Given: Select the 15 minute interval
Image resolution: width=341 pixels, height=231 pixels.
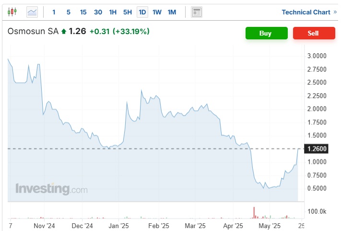Looking at the screenshot, I should [83, 12].
